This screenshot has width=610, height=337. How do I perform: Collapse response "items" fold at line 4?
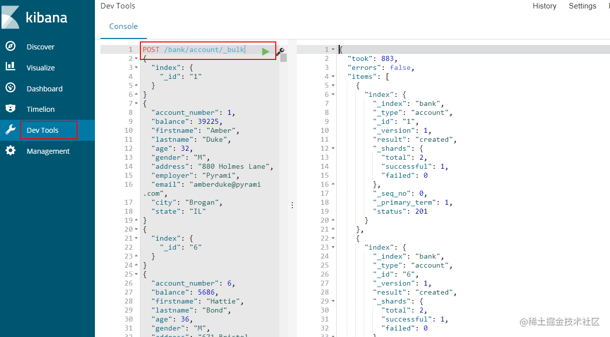point(333,77)
